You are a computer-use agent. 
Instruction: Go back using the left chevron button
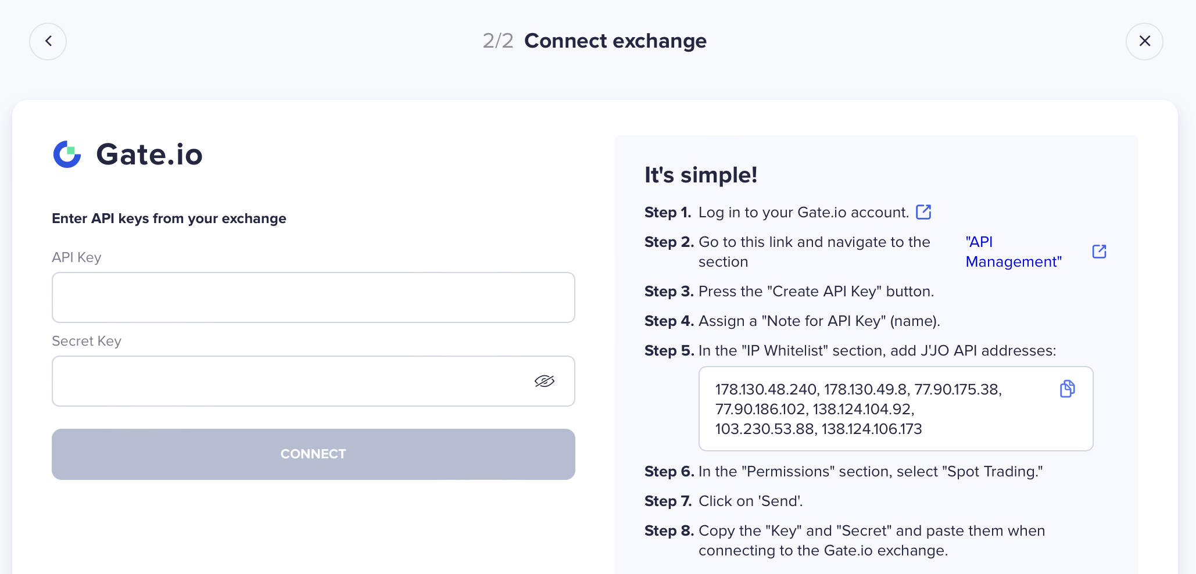pos(48,41)
